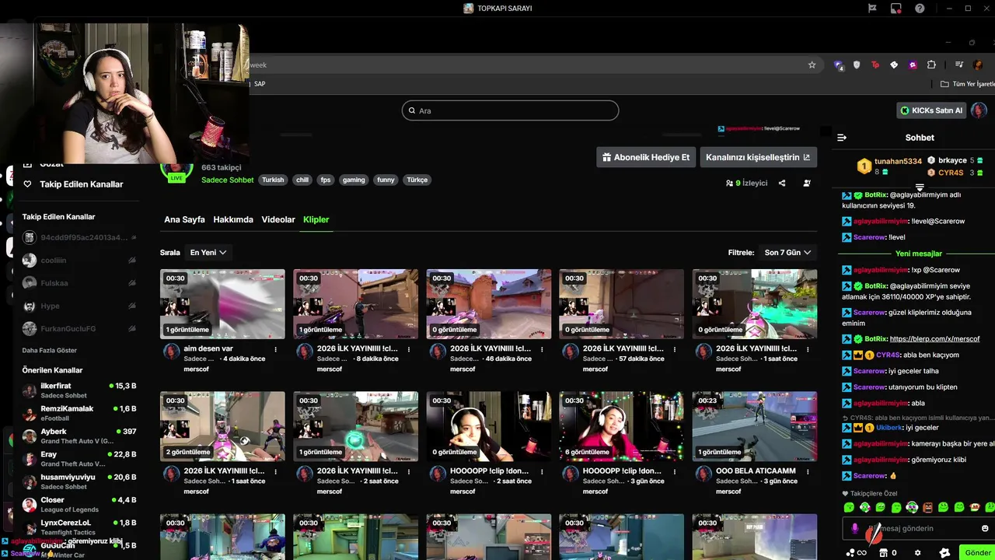The image size is (995, 560).
Task: Insert the angry orange emote
Action: pos(927,507)
